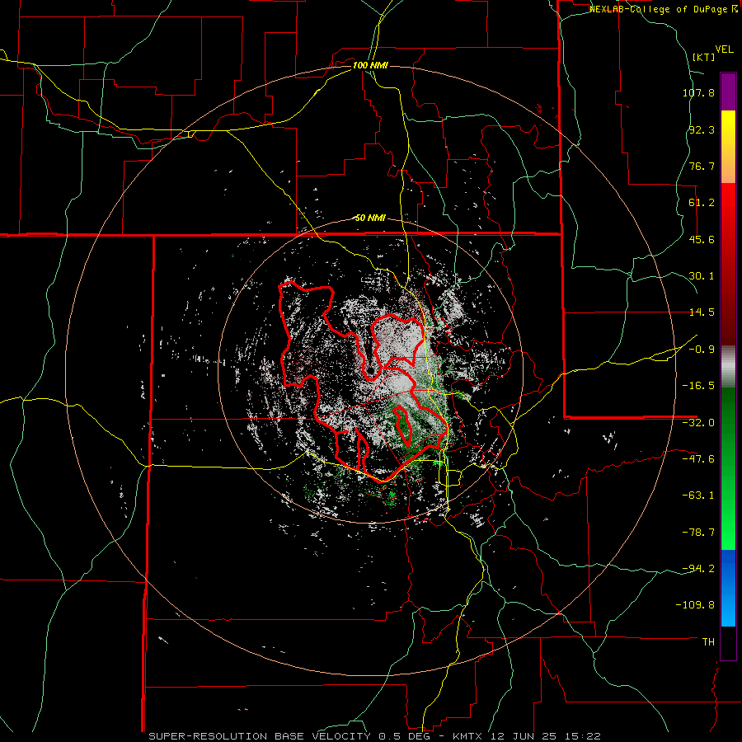Viewport: 742px width, 742px height.
Task: Choose the -78.7 scale value
Action: (x=698, y=533)
